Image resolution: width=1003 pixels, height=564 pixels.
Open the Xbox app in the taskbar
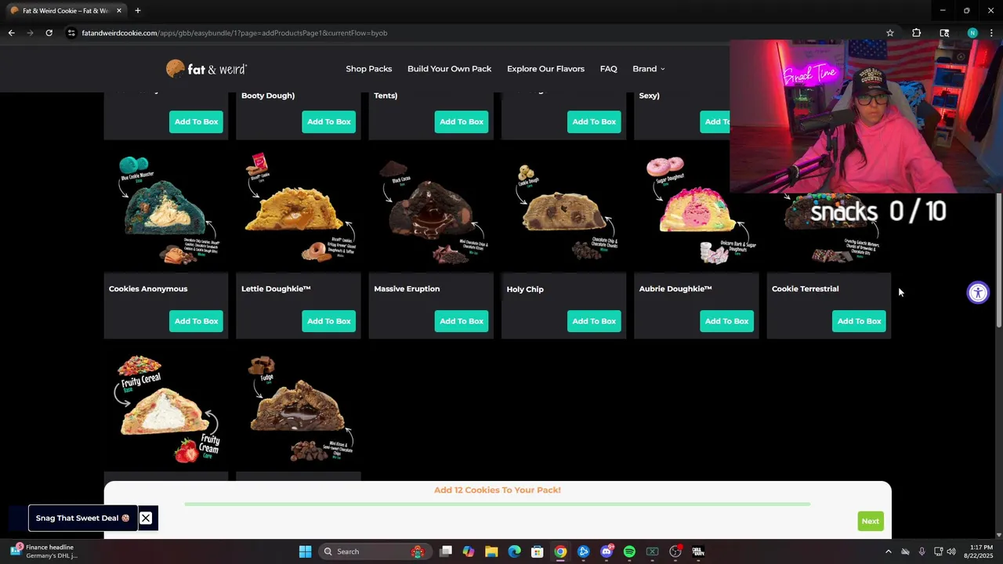pyautogui.click(x=652, y=551)
